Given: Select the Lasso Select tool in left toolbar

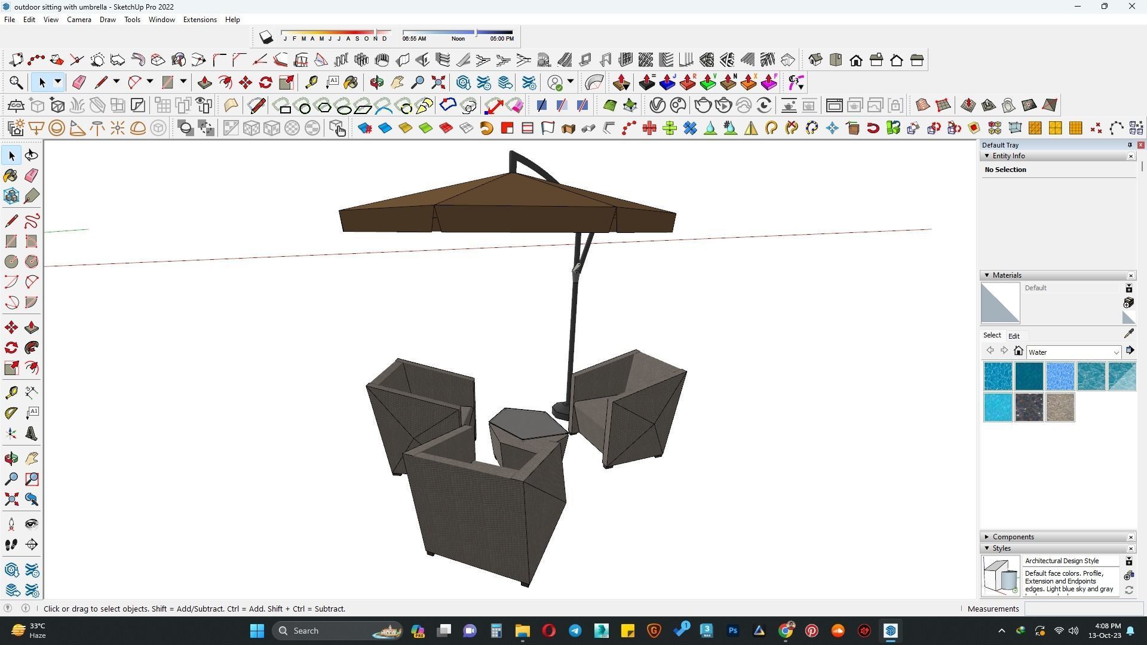Looking at the screenshot, I should tap(32, 155).
